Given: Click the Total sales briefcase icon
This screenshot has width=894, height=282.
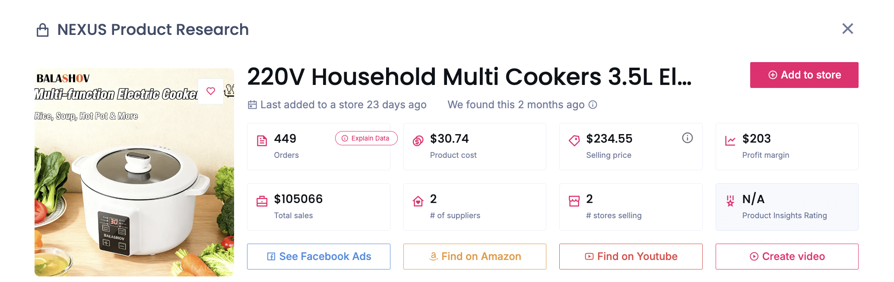Looking at the screenshot, I should [x=262, y=201].
